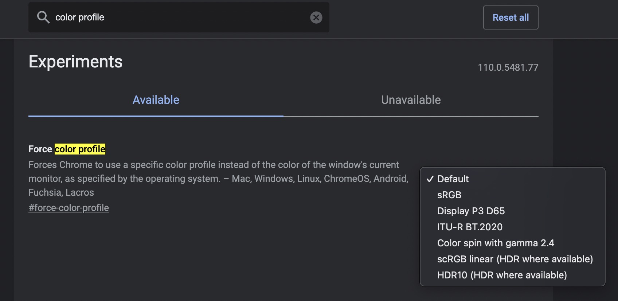Click the highlighted 'color profile' flag title
The width and height of the screenshot is (618, 301).
pyautogui.click(x=80, y=149)
